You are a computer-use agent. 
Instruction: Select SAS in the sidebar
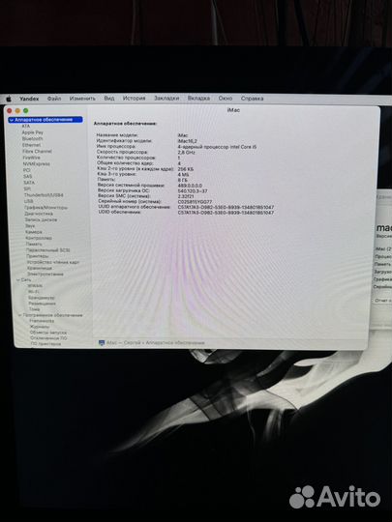(x=28, y=176)
